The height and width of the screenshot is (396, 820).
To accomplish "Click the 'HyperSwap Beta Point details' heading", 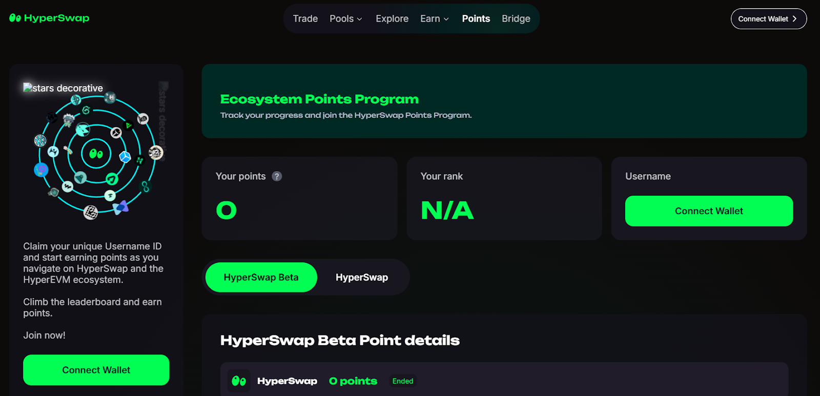I will [340, 340].
